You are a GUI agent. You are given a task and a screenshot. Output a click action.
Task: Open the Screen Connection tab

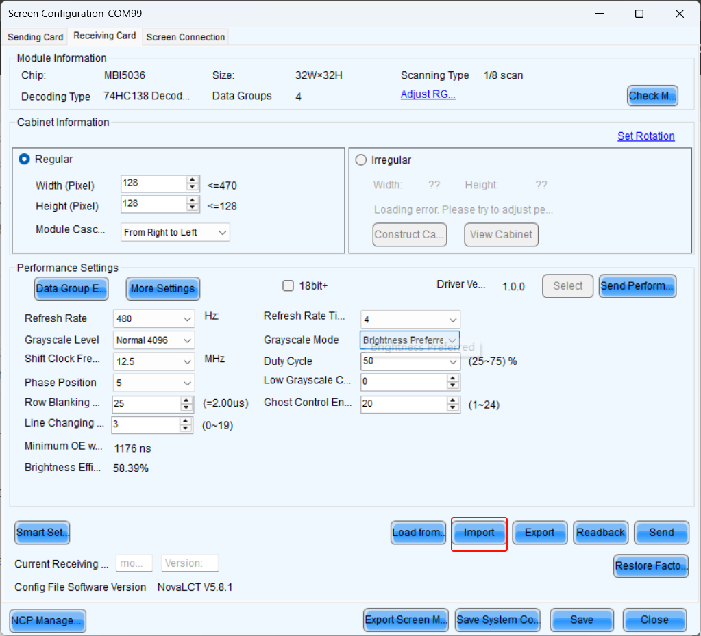point(186,37)
